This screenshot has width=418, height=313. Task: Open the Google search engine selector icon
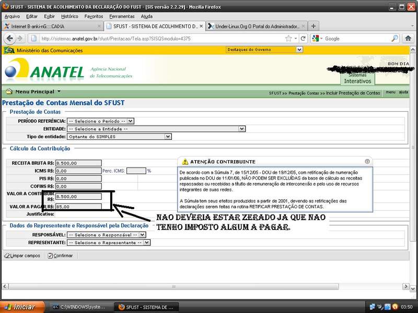pyautogui.click(x=316, y=39)
